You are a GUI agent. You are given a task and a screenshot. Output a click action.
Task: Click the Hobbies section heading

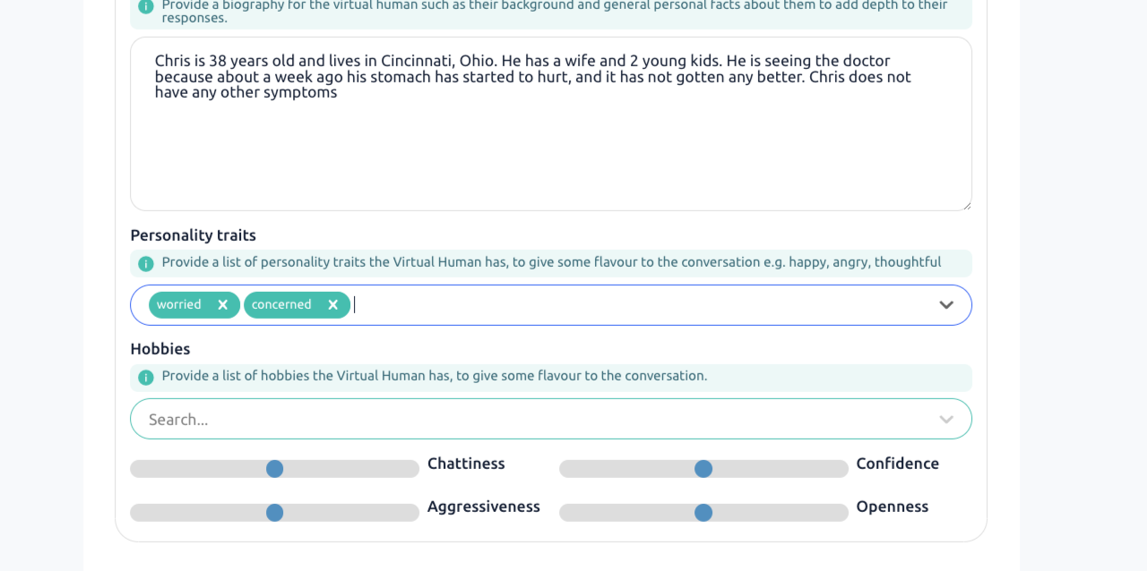click(160, 349)
